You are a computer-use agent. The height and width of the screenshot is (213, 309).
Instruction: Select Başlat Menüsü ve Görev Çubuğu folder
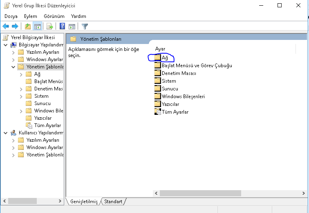click(x=197, y=66)
